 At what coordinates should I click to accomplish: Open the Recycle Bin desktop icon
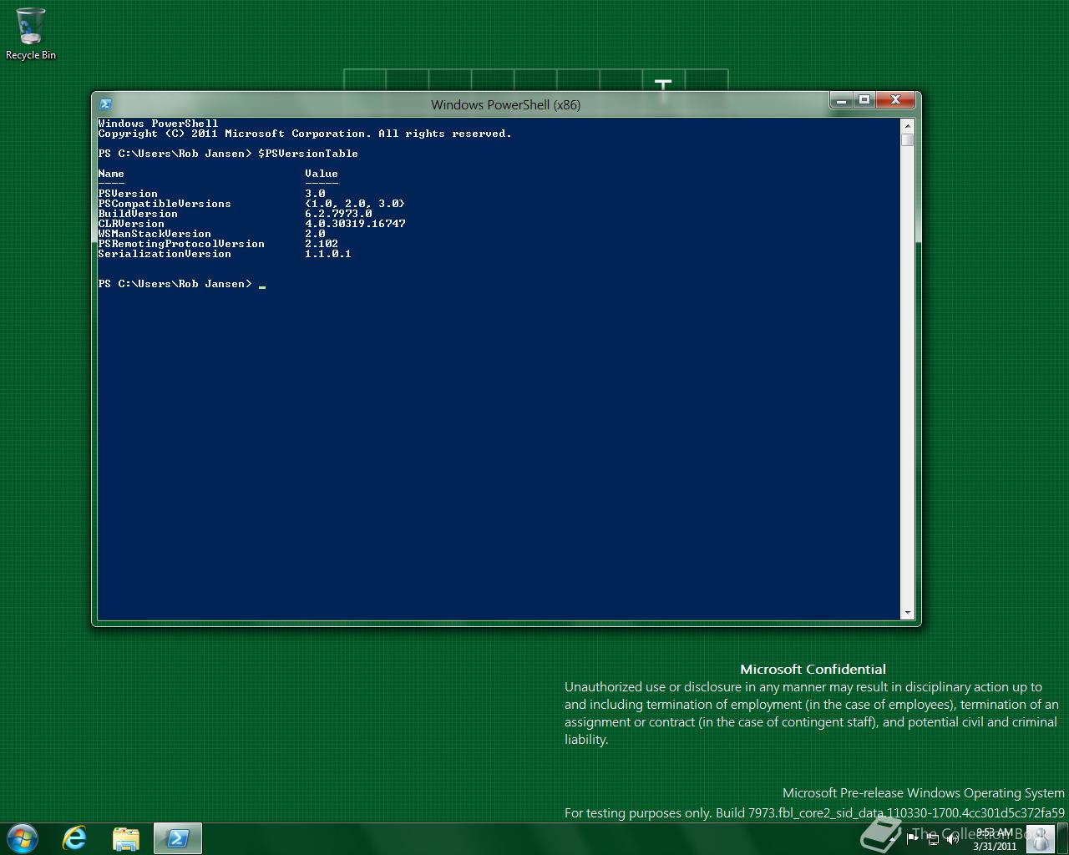coord(31,34)
